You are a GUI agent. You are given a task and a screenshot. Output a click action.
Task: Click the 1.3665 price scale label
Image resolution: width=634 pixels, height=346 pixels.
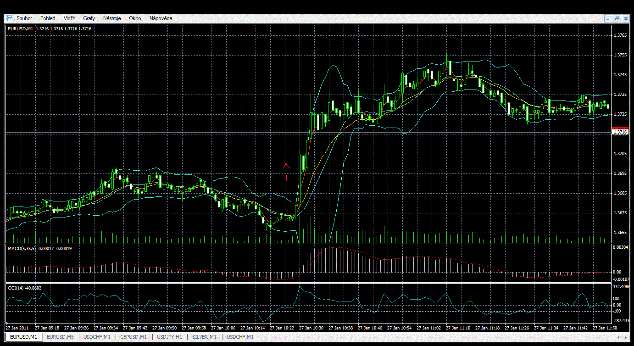(620, 233)
